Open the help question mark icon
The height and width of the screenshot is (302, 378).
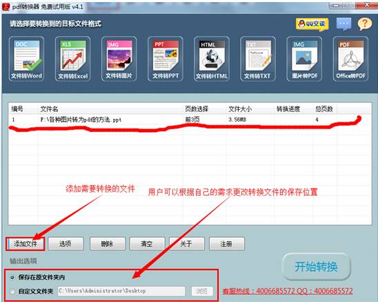365,24
